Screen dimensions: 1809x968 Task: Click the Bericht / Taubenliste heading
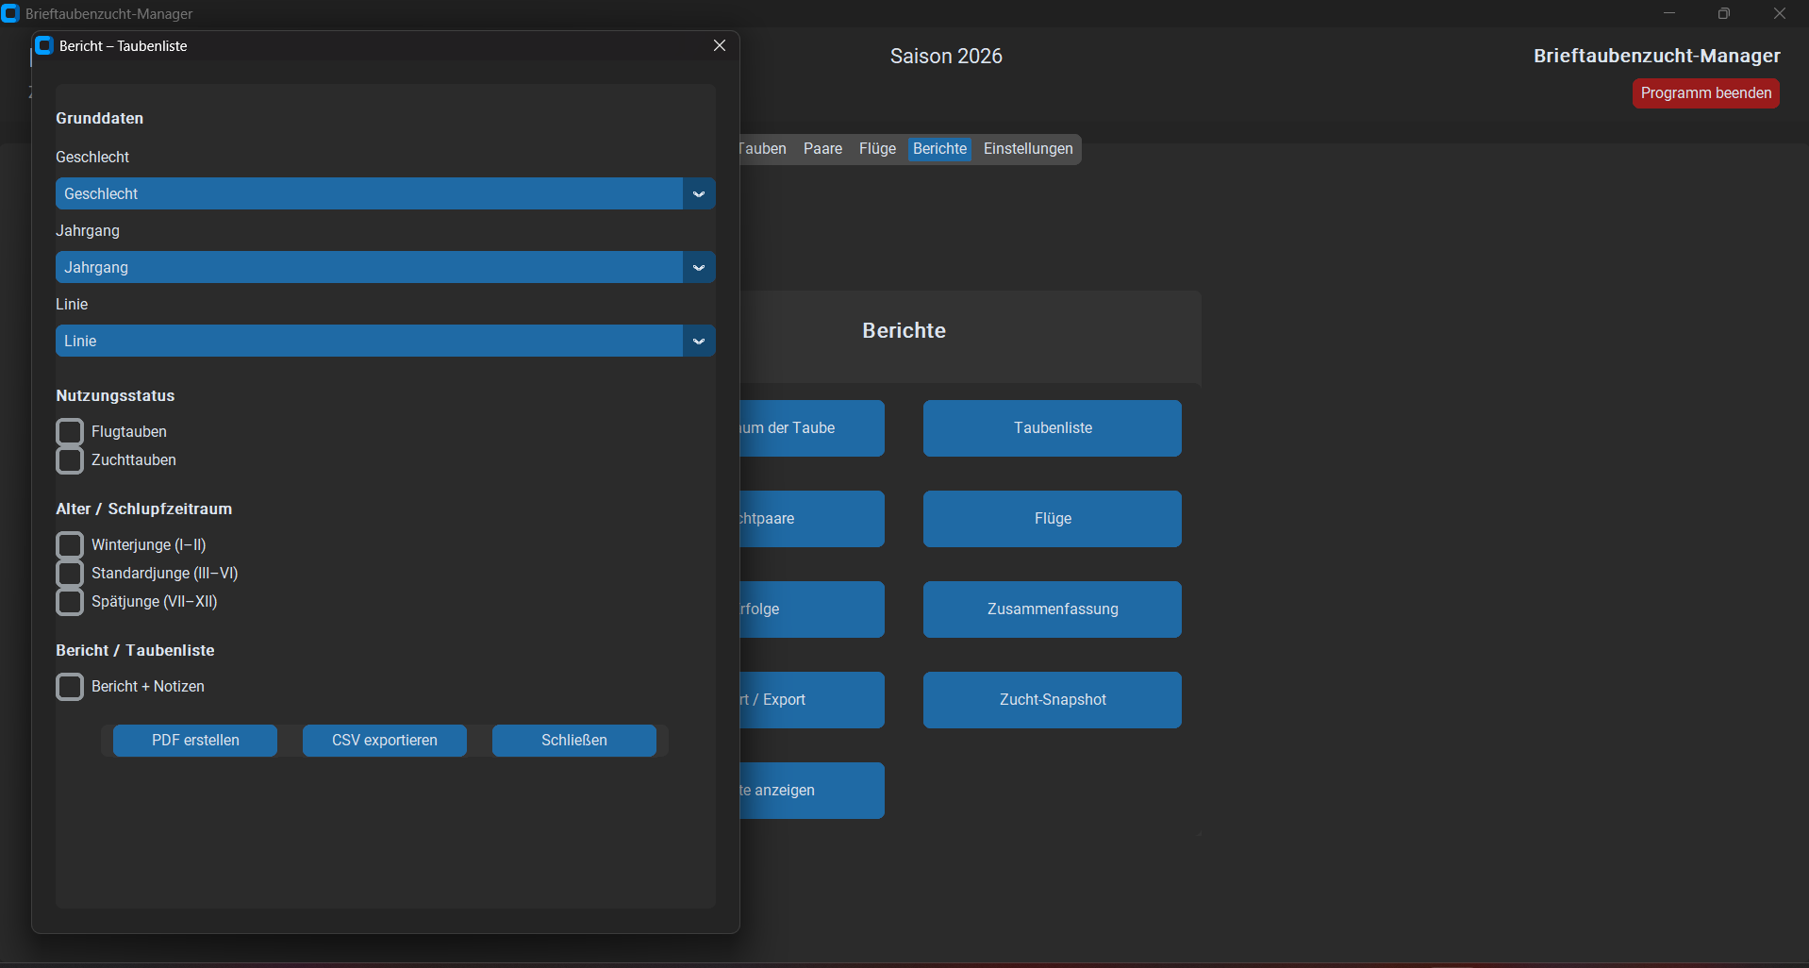[x=135, y=650]
